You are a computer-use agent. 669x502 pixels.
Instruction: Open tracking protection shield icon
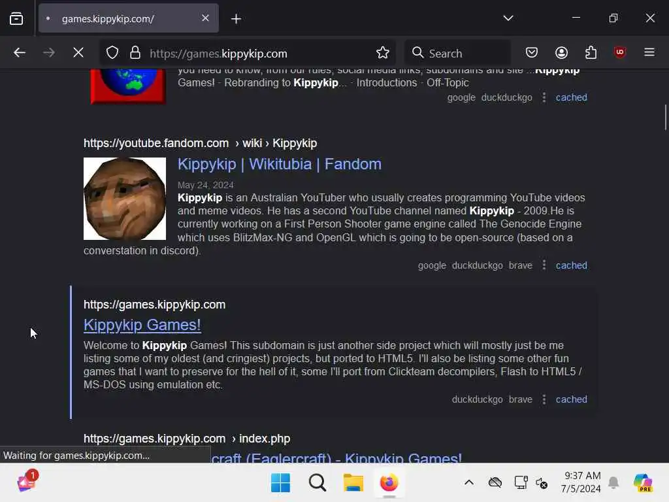click(112, 53)
